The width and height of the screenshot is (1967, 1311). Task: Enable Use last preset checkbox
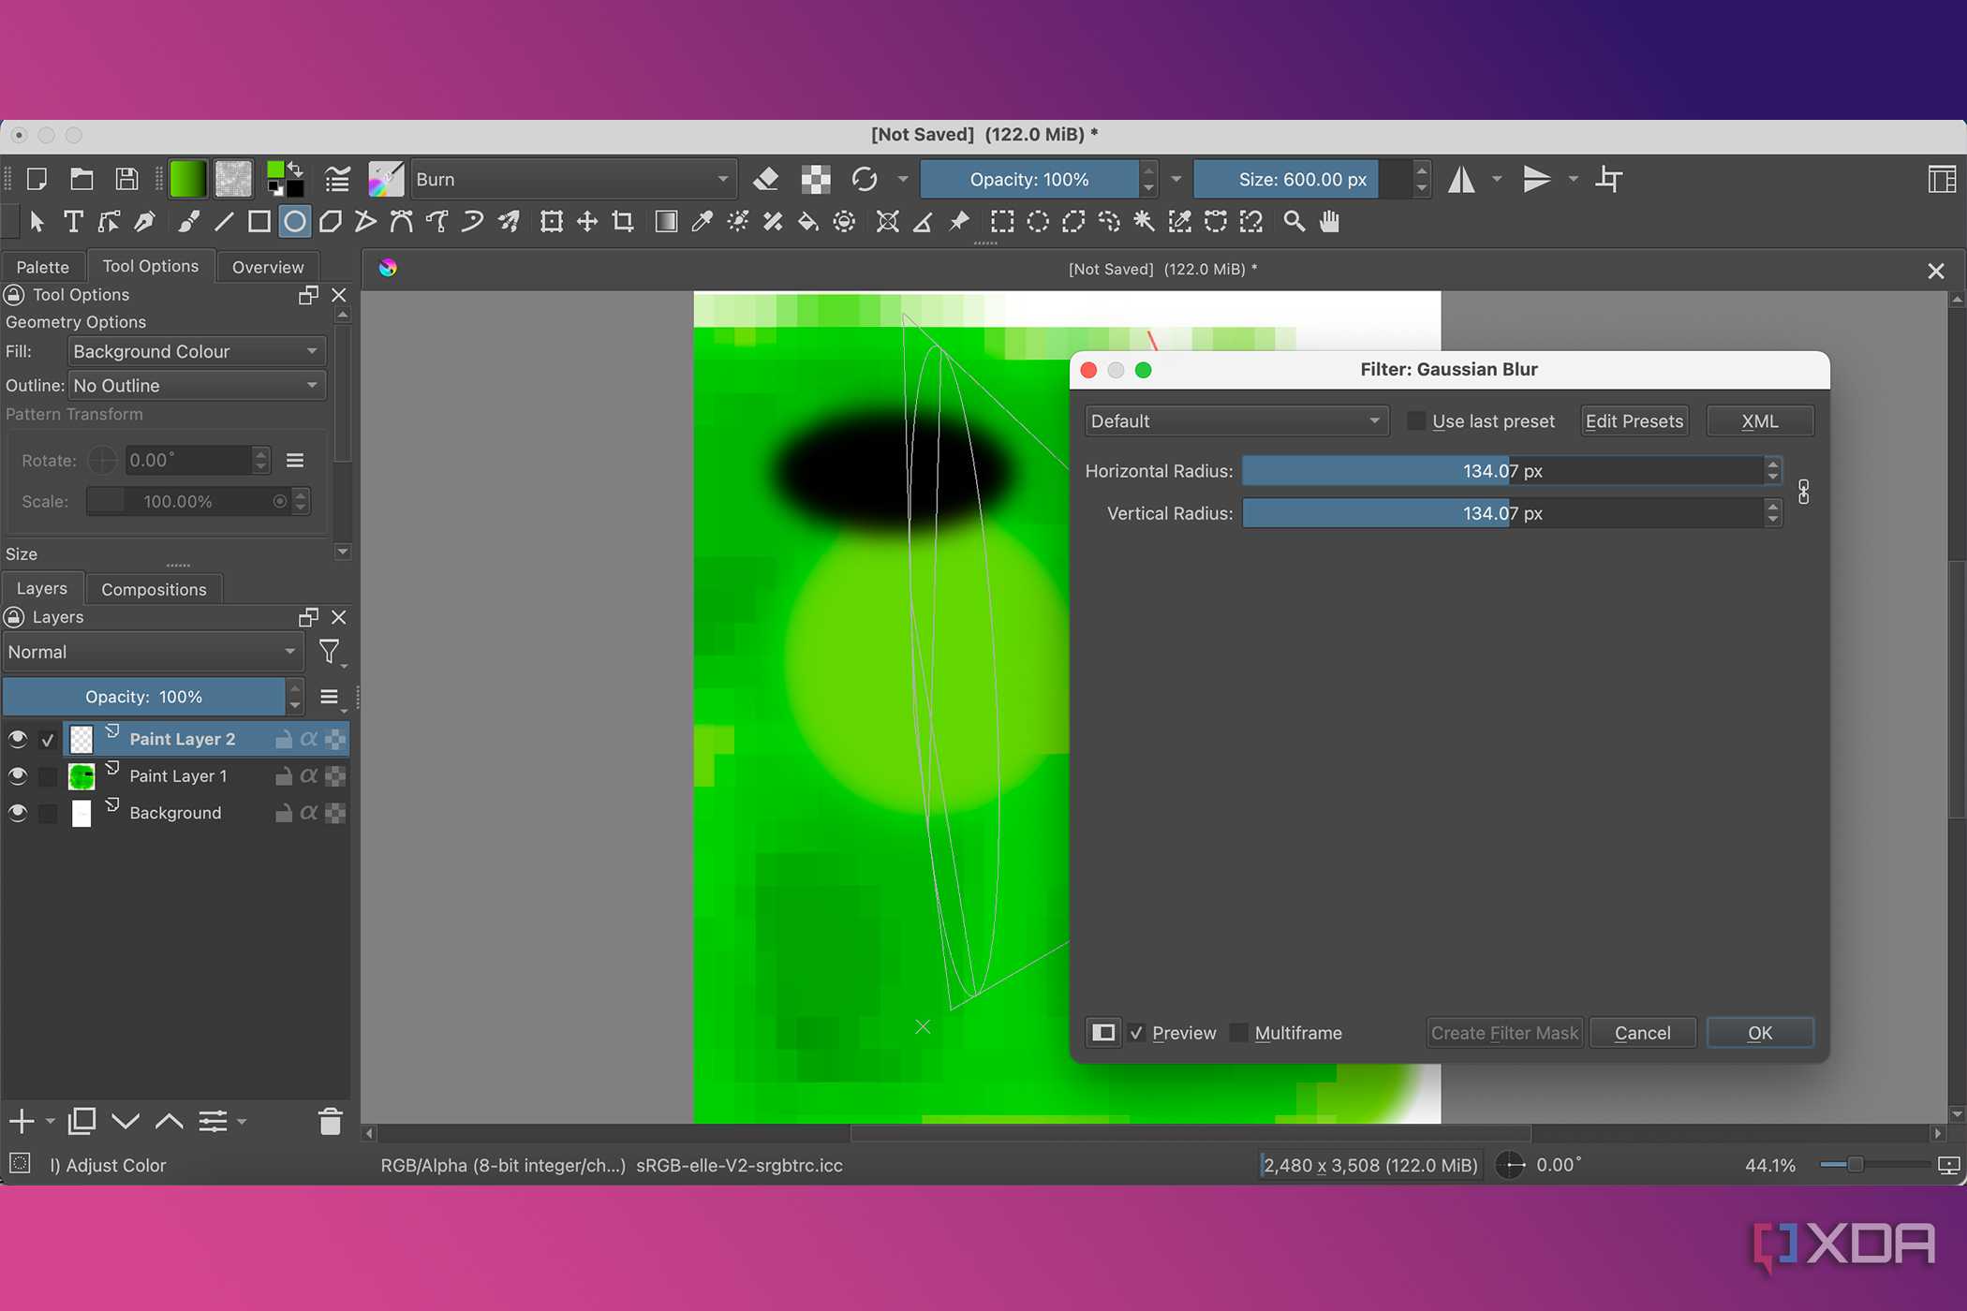point(1415,421)
